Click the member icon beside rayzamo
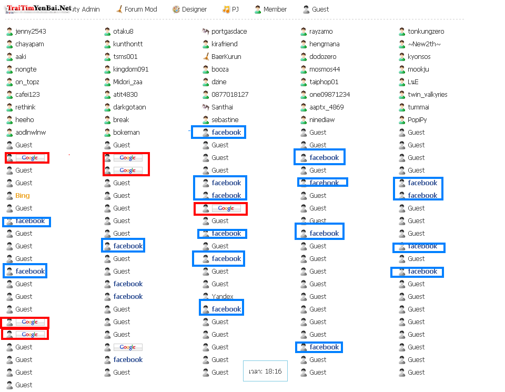505x392 pixels. [304, 31]
